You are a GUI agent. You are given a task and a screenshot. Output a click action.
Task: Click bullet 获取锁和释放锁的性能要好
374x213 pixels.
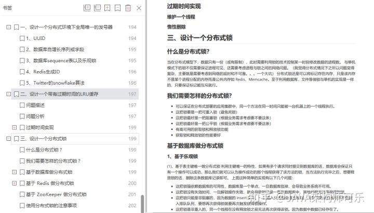click(x=198, y=135)
